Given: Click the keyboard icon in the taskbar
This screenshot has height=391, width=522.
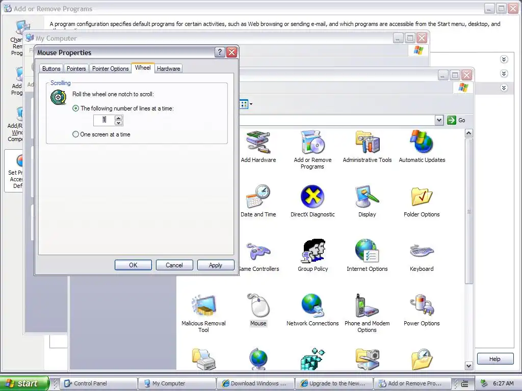Looking at the screenshot, I should 465,383.
